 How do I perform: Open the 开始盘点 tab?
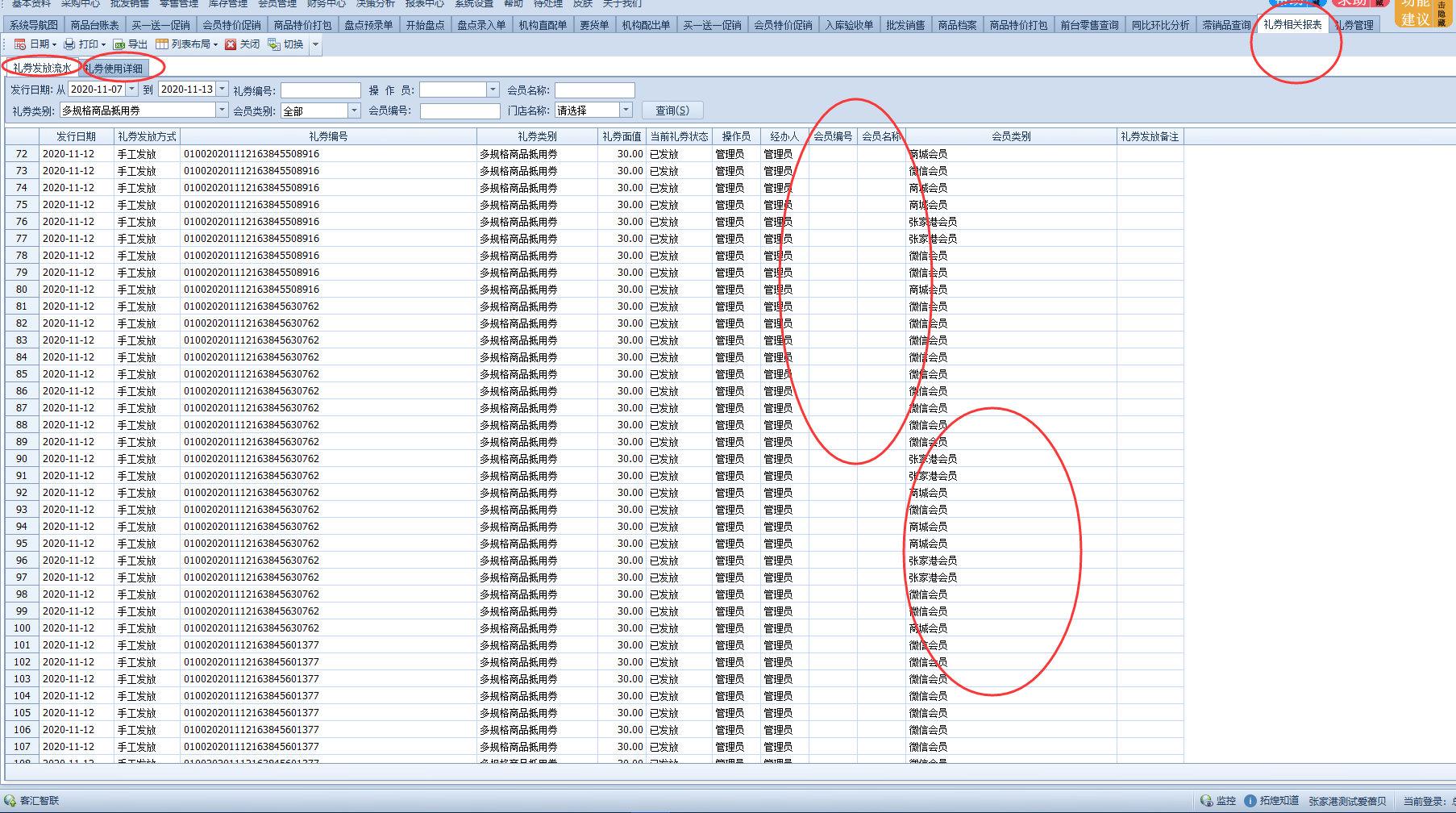[x=425, y=25]
